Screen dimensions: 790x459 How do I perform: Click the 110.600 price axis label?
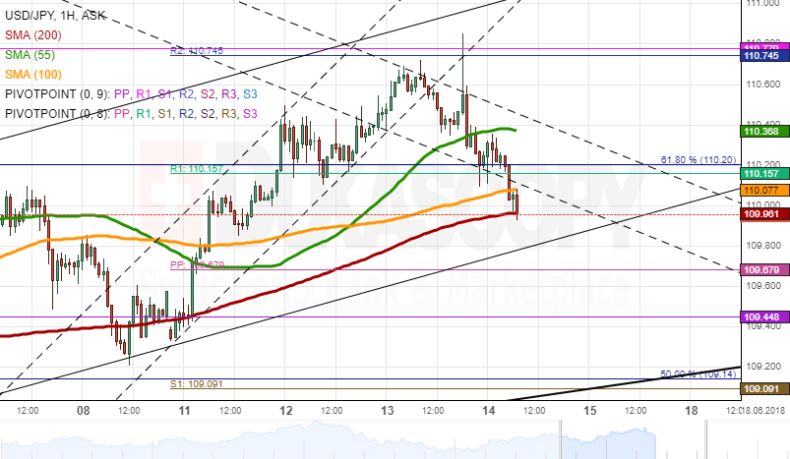(763, 85)
